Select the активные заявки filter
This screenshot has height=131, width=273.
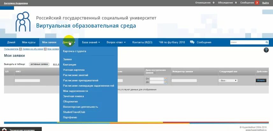point(39,64)
